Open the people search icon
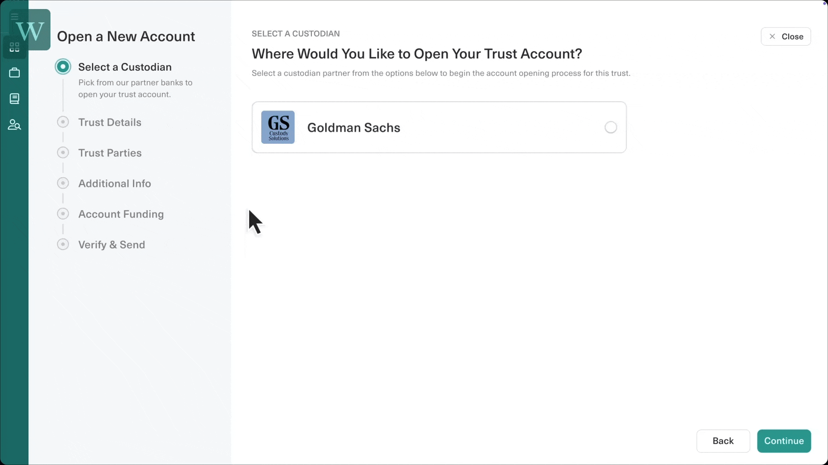 14,125
